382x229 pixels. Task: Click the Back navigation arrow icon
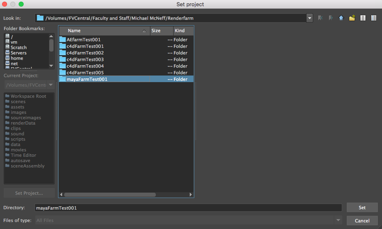[x=320, y=18]
